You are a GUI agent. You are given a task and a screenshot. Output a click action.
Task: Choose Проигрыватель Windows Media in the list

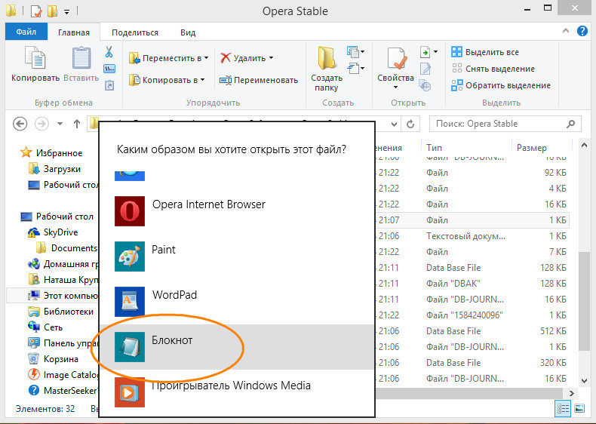pos(237,392)
